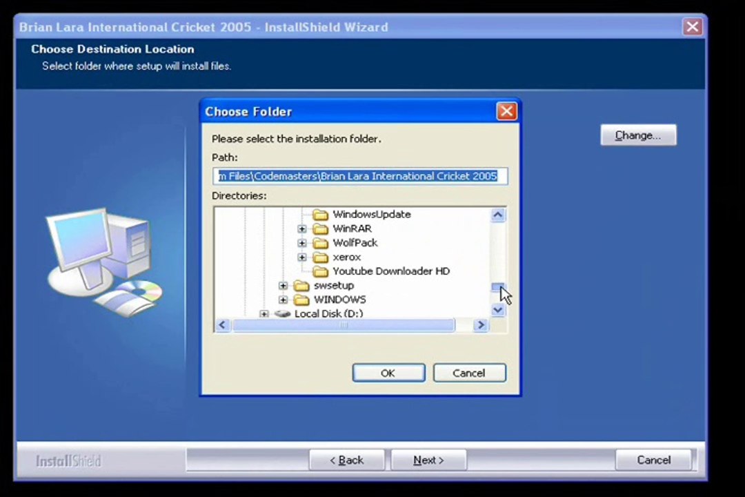Click the WolfPack folder icon
The width and height of the screenshot is (745, 497).
point(320,243)
